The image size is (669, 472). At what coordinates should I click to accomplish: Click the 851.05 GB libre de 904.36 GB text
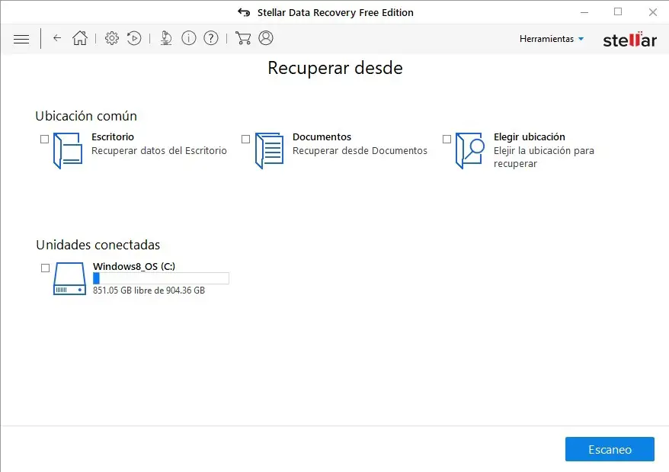(x=149, y=291)
